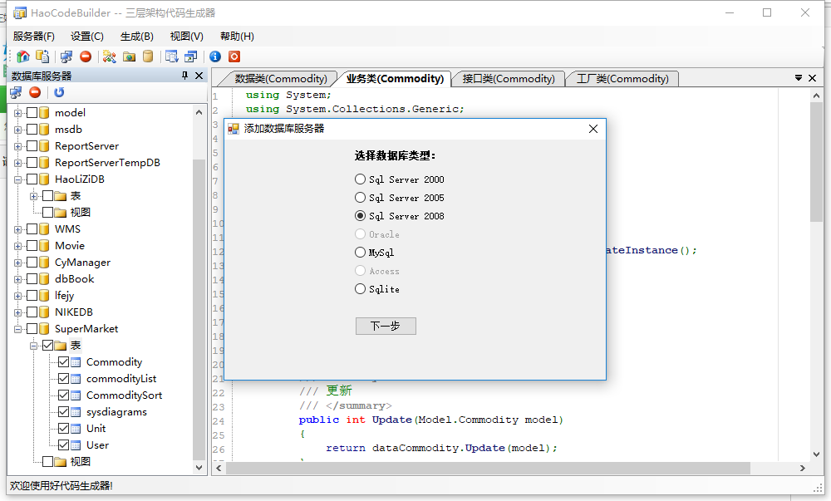The height and width of the screenshot is (501, 831).
Task: Expand the Movie database node
Action: [x=18, y=246]
